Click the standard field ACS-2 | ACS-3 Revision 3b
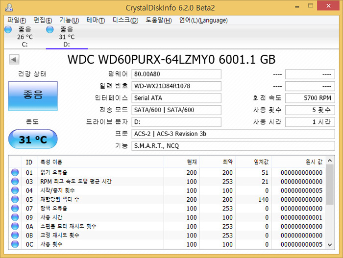 (233, 134)
